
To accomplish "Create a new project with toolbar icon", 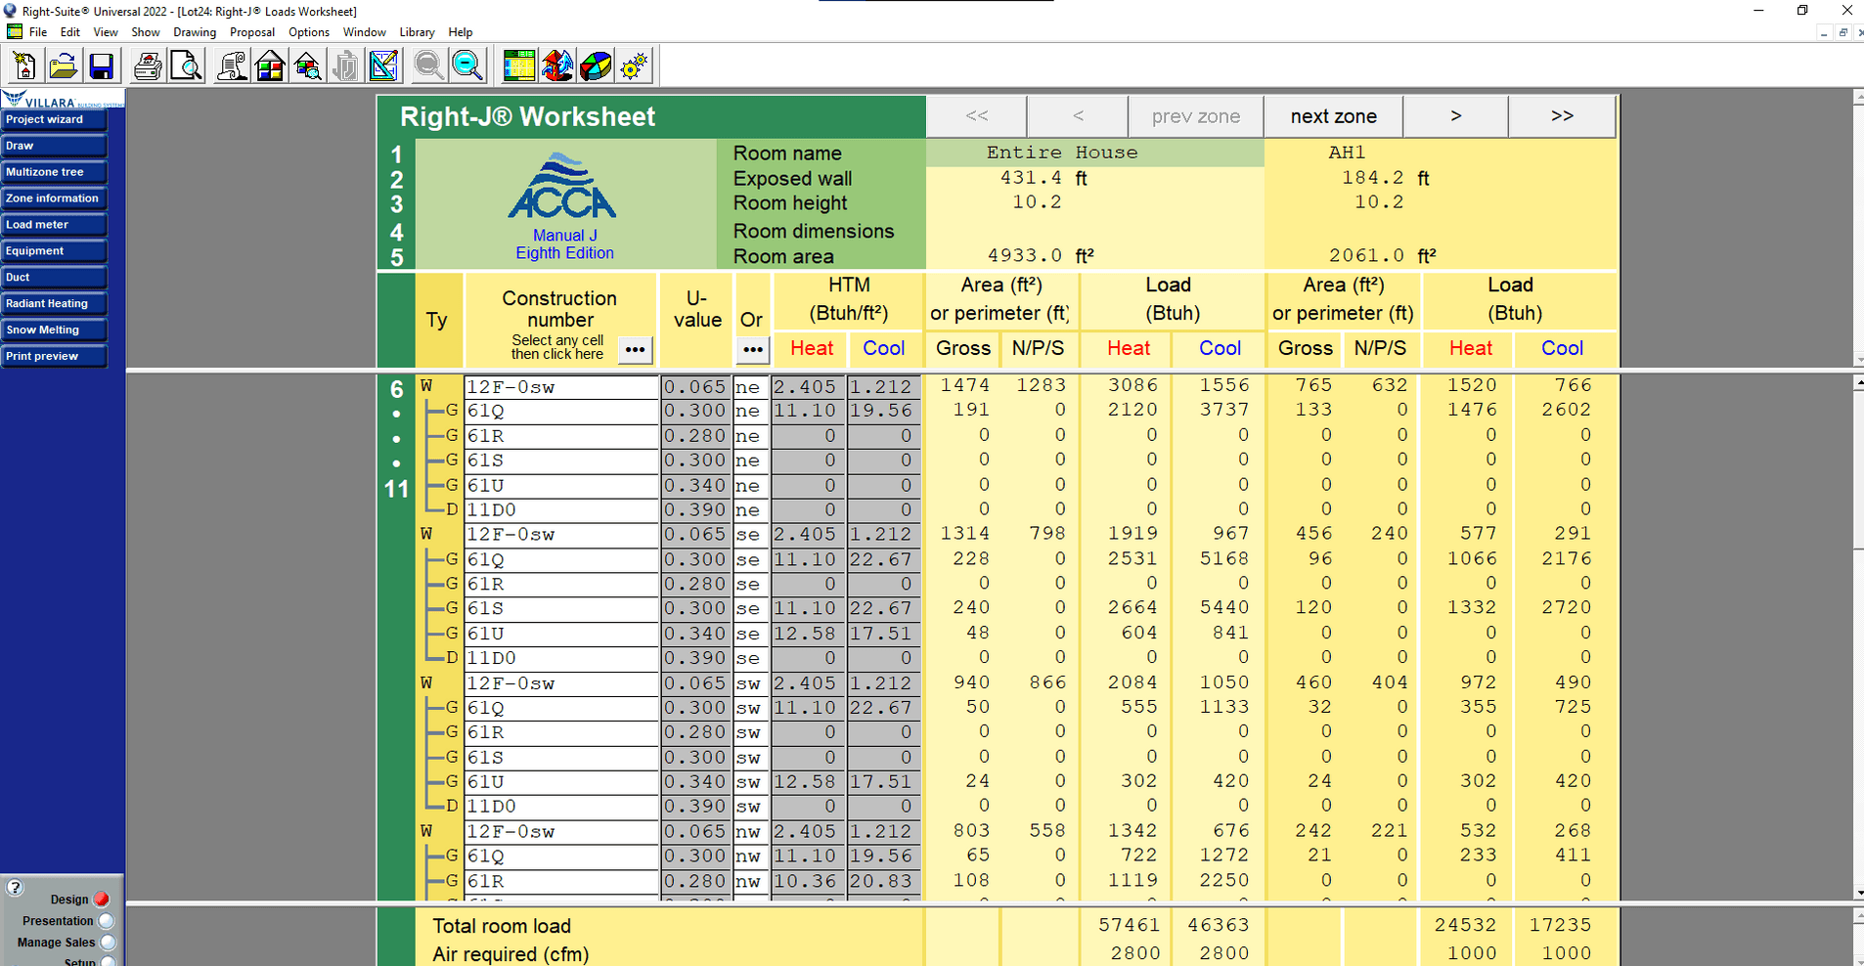I will [x=24, y=66].
